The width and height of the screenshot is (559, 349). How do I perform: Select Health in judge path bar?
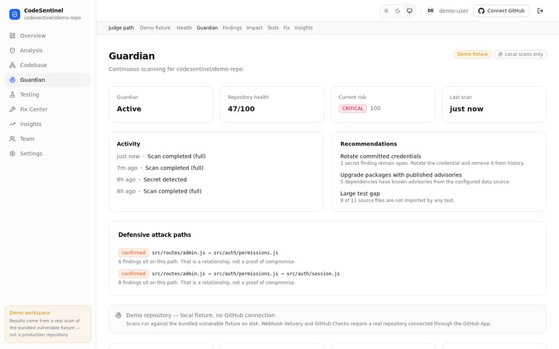pos(184,28)
